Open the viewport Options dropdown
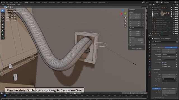 coord(144,7)
